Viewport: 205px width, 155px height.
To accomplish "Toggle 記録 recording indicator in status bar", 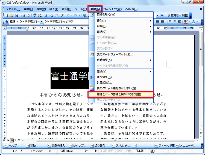I will pyautogui.click(x=103, y=151).
